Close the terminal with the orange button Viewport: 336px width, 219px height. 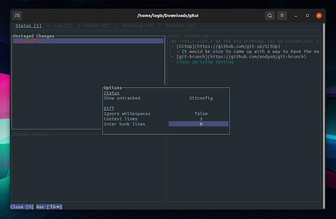319,15
